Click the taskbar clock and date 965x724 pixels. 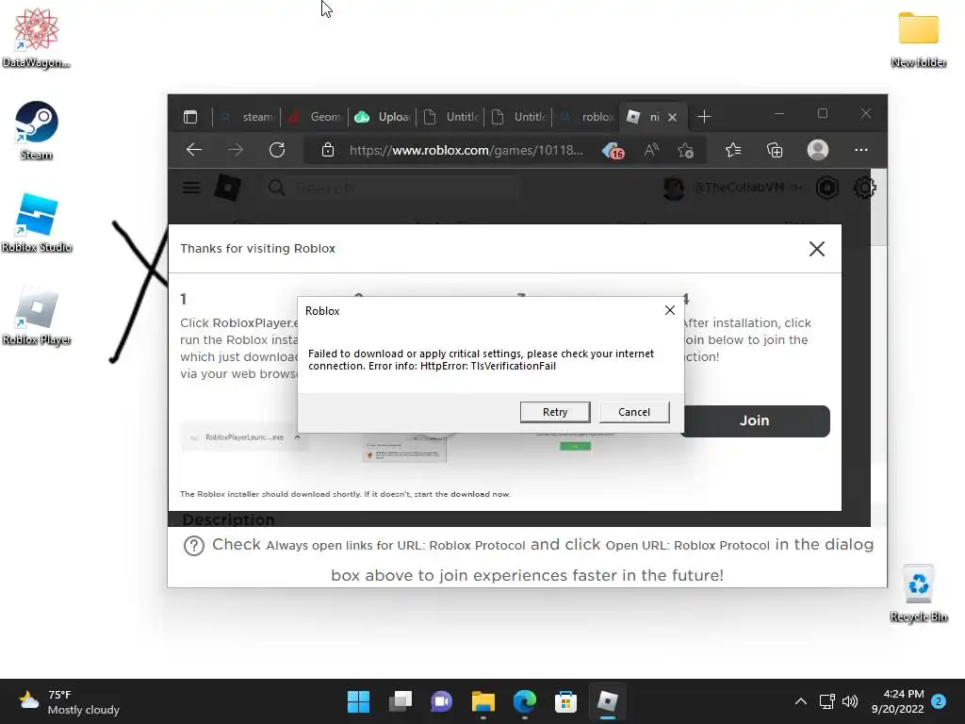point(897,701)
